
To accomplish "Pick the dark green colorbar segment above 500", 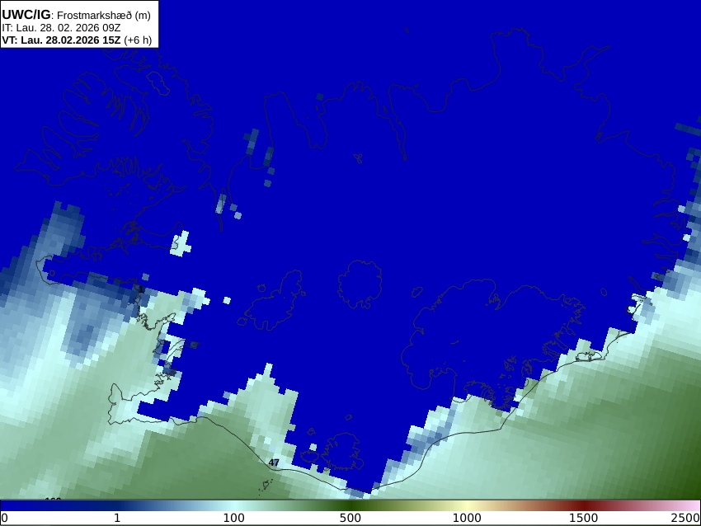I will pos(350,506).
